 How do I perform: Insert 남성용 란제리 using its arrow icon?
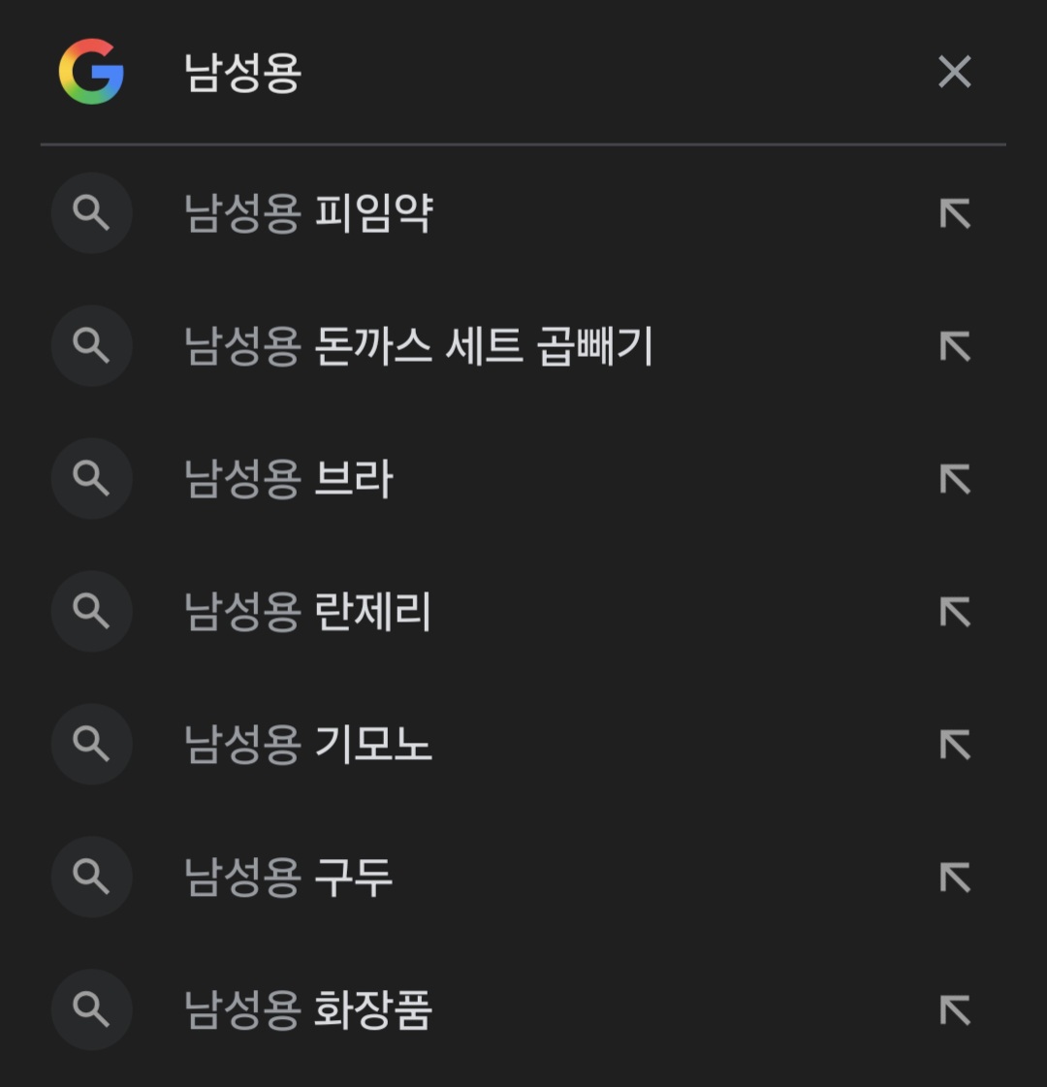955,612
